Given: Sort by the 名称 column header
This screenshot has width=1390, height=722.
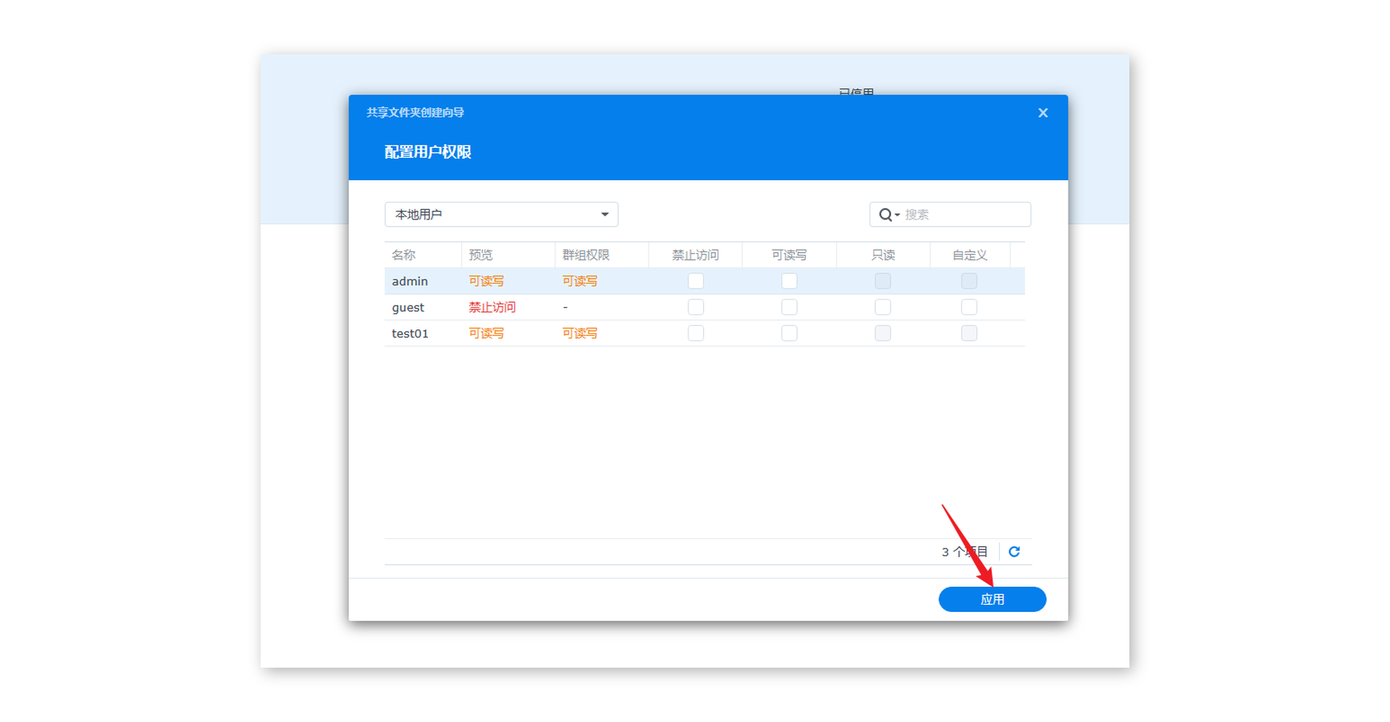Looking at the screenshot, I should tap(423, 255).
